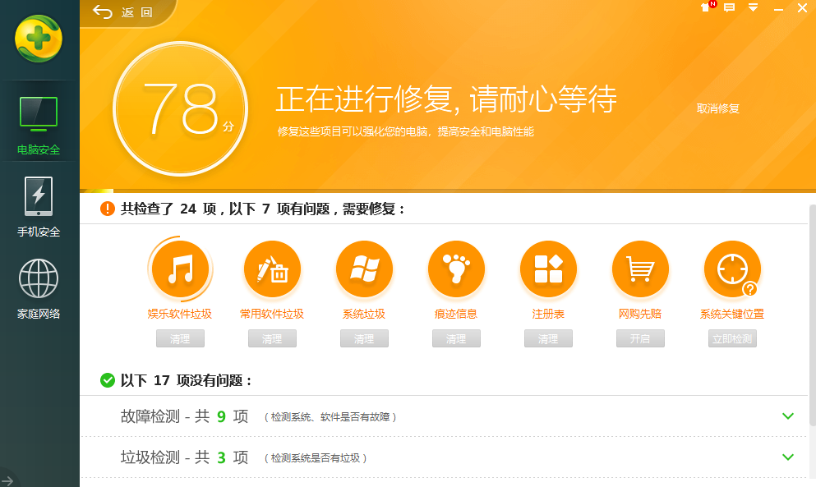Select the 常用软件垃圾 item icon
This screenshot has height=487, width=816.
(x=272, y=269)
